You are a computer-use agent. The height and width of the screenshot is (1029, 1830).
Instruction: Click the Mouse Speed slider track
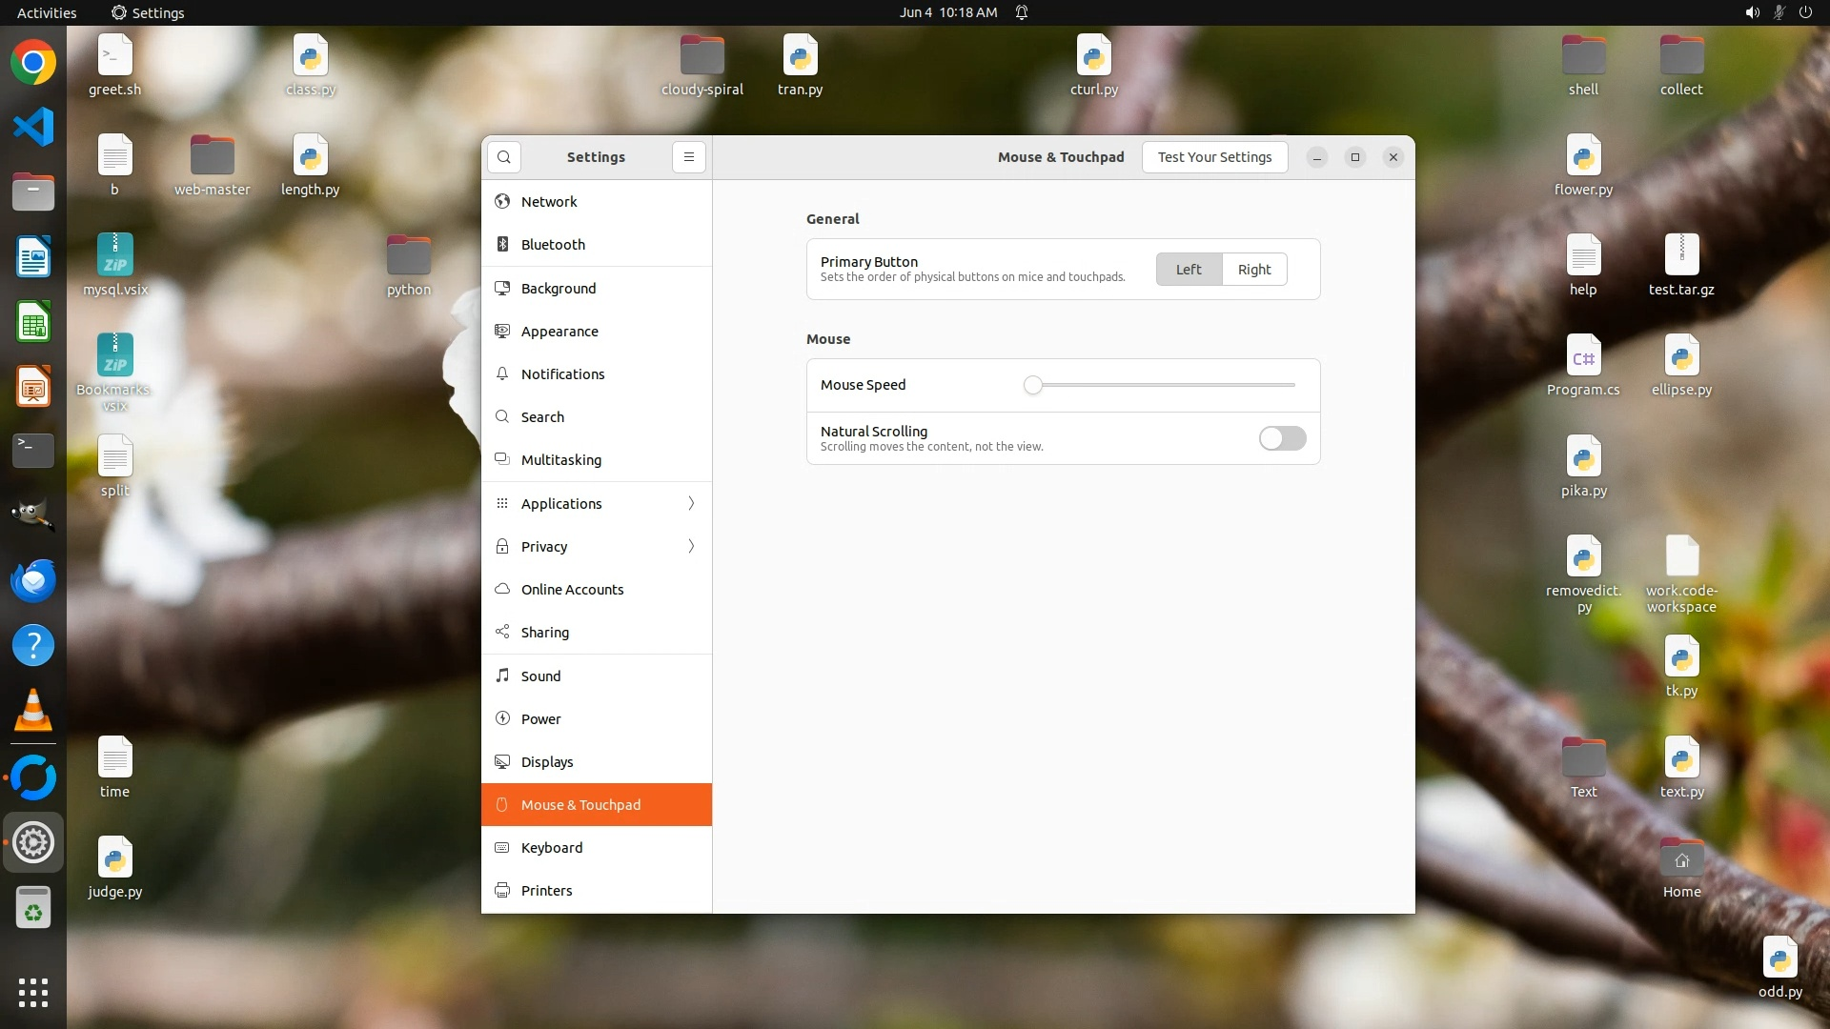tap(1163, 385)
